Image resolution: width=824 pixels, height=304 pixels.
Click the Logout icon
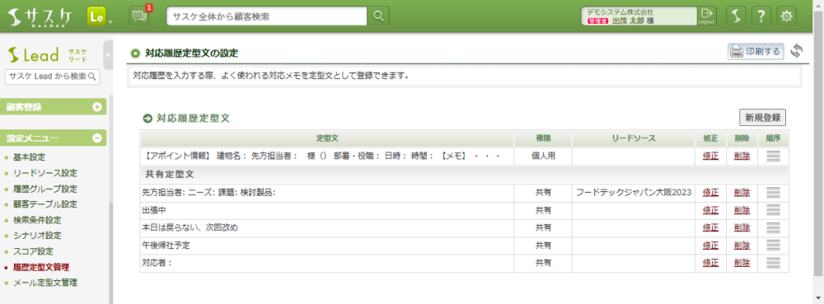click(706, 16)
